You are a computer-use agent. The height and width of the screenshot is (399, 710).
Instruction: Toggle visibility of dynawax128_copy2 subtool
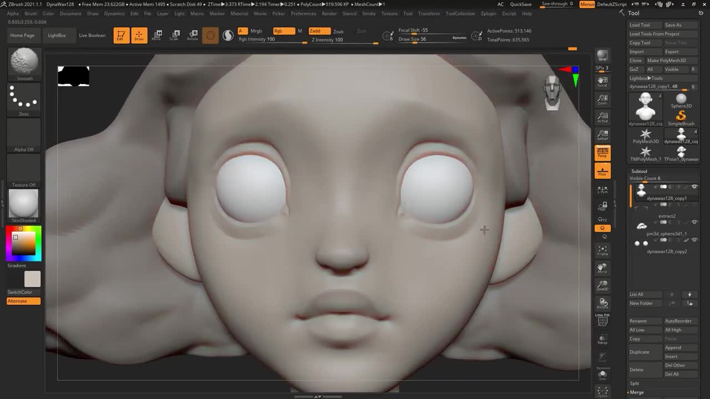point(694,240)
